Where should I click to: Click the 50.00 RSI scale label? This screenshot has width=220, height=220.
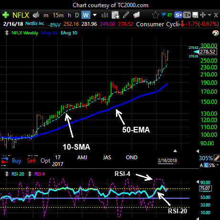tap(205, 198)
